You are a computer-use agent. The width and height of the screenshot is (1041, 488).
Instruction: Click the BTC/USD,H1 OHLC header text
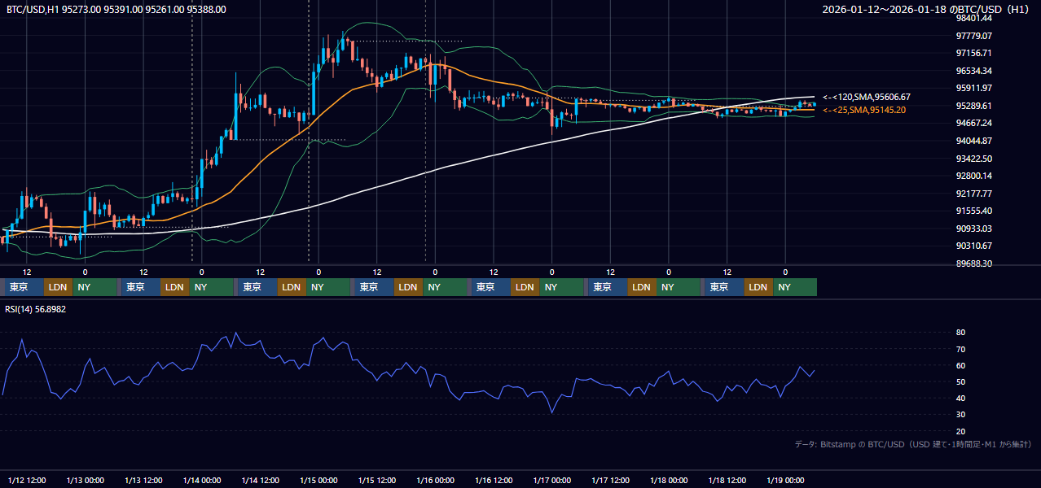pyautogui.click(x=116, y=10)
